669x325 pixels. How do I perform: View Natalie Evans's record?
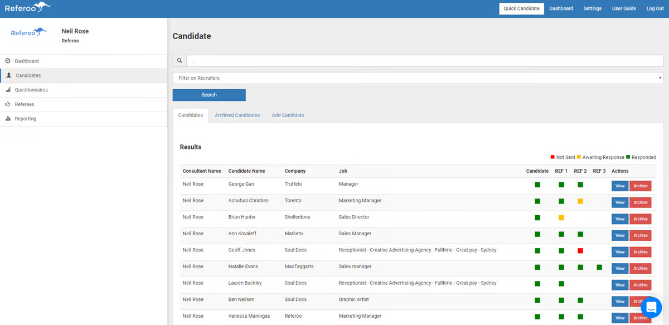620,269
